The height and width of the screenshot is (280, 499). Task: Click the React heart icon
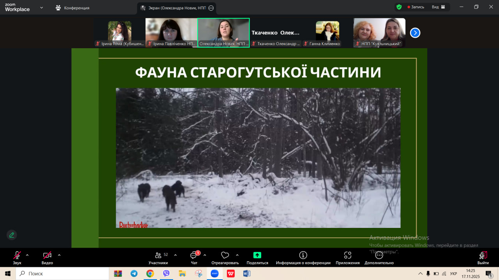click(x=225, y=255)
